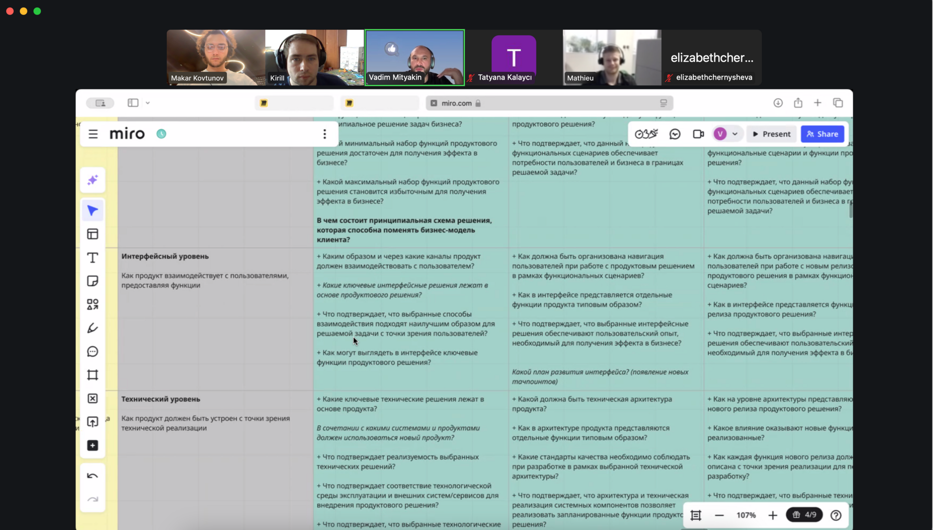Click the Share button
The image size is (933, 530).
point(822,134)
